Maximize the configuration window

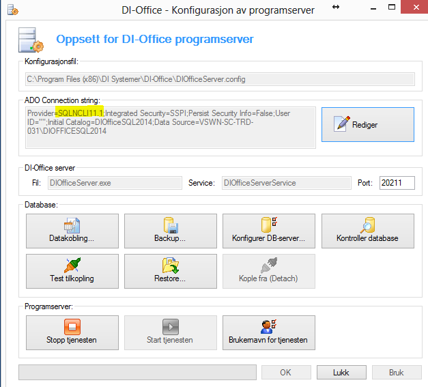pyautogui.click(x=392, y=7)
